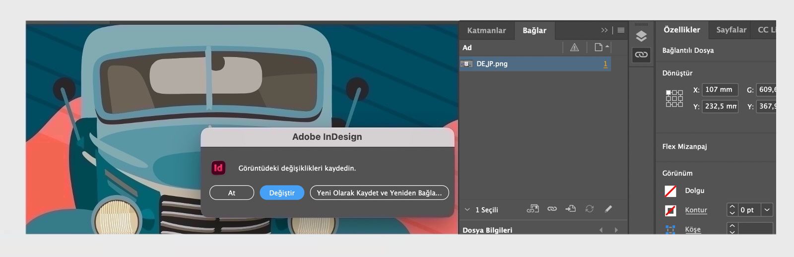Click the height field showing 367,9
This screenshot has width=794, height=257.
[766, 106]
